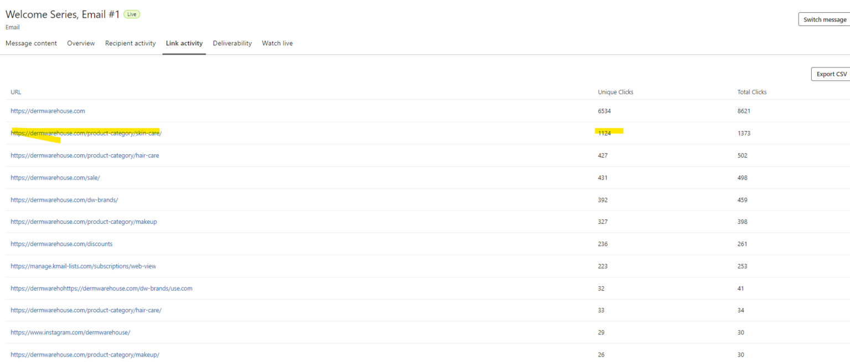Open the highlighted skin-care category link
Screen dimensions: 850x362
coord(86,133)
